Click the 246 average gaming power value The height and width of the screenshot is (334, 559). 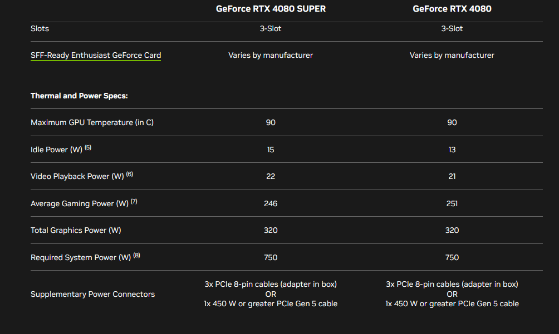(271, 203)
